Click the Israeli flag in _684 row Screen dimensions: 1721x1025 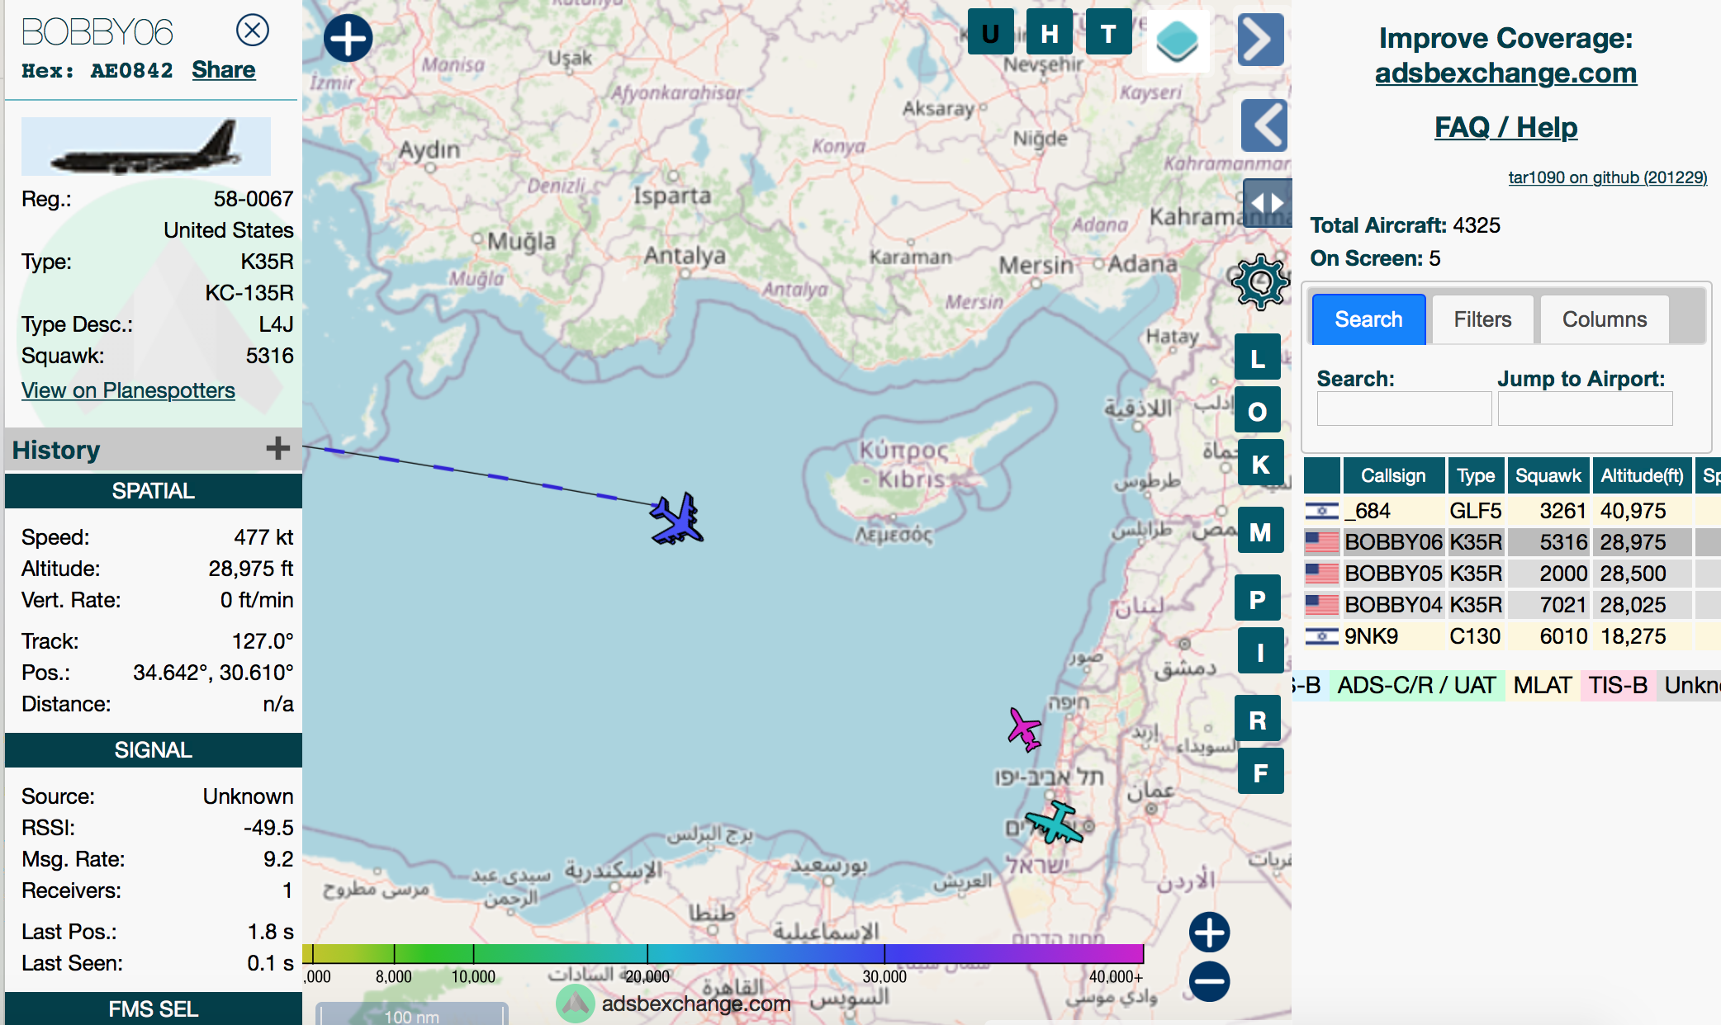1321,511
